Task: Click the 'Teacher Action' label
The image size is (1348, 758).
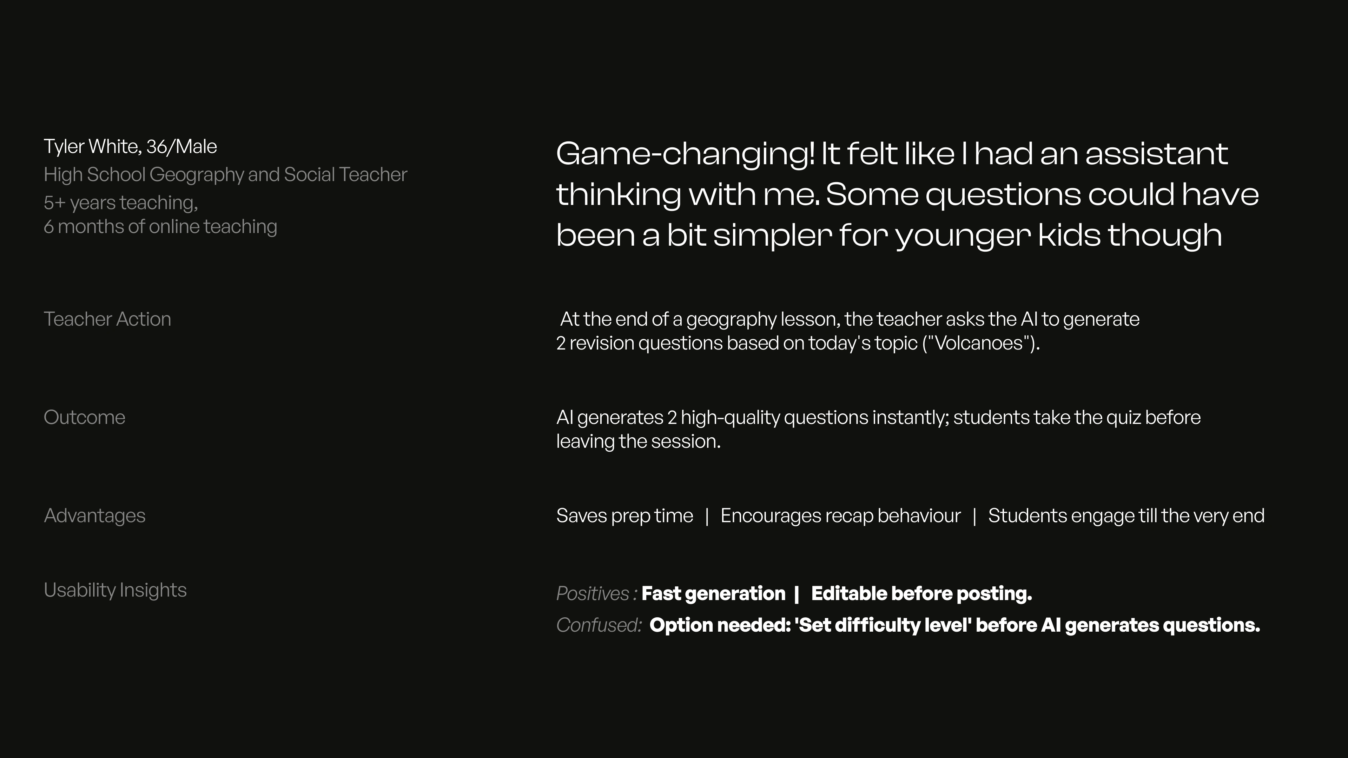Action: pyautogui.click(x=107, y=319)
